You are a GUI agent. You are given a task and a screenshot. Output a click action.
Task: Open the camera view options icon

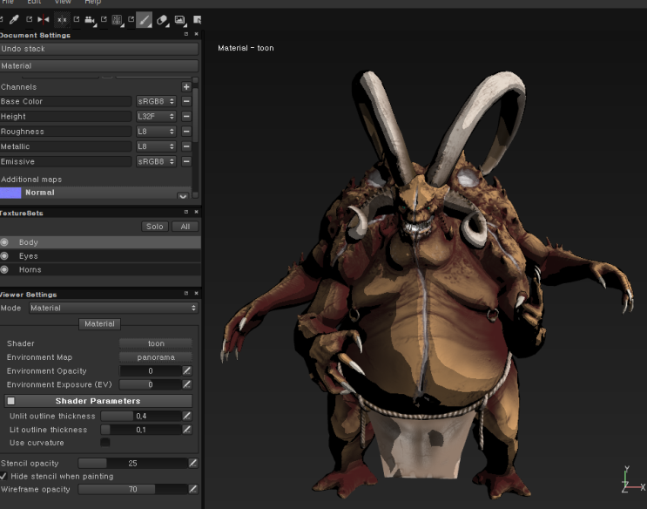click(x=90, y=20)
